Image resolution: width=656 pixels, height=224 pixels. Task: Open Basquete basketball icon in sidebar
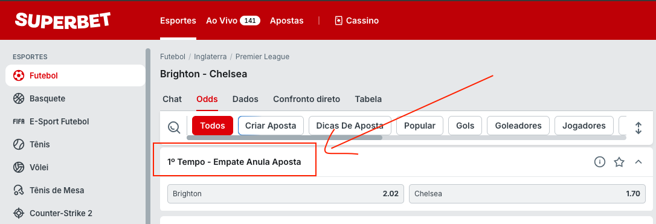point(19,98)
